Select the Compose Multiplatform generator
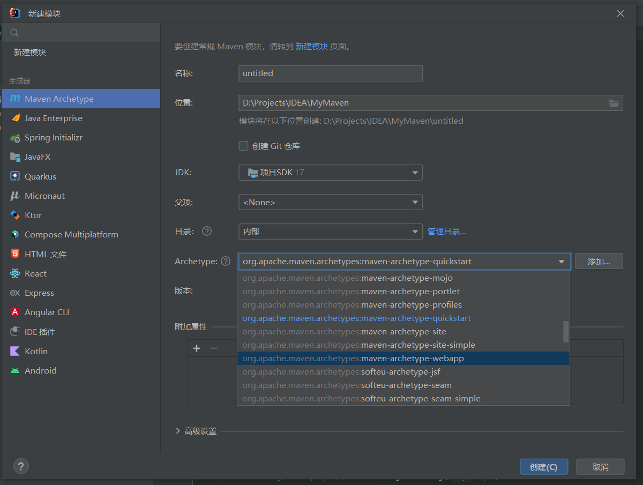The width and height of the screenshot is (643, 485). point(71,234)
